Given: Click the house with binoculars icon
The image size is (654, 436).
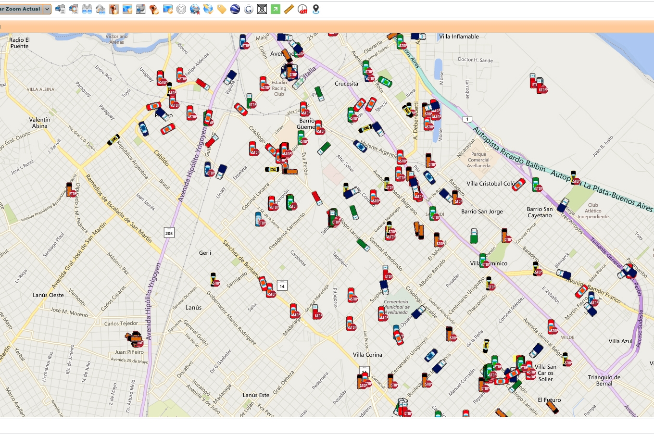Looking at the screenshot, I should (101, 9).
